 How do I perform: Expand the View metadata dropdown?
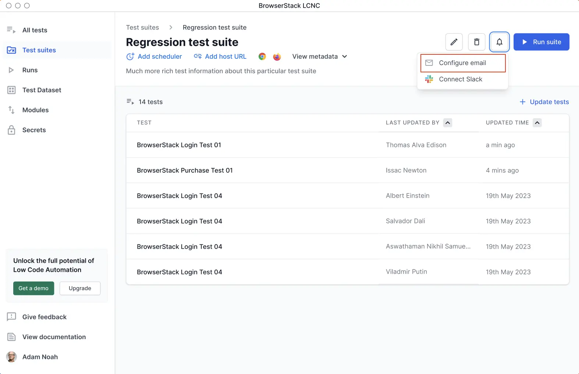tap(319, 57)
